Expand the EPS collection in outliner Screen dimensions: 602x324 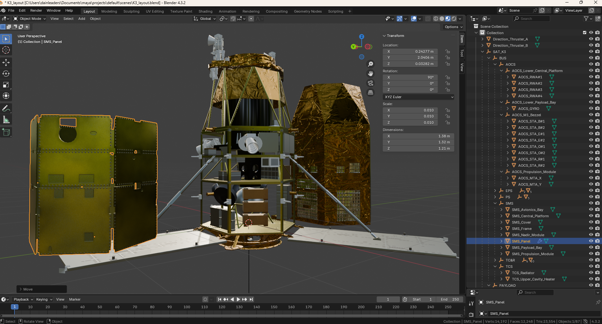pyautogui.click(x=495, y=191)
